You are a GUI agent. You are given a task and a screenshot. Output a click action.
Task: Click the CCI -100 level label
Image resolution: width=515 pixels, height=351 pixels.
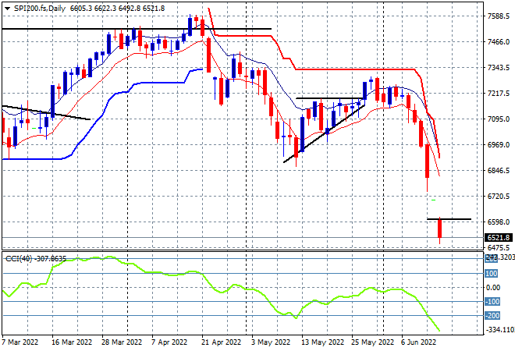coord(492,302)
